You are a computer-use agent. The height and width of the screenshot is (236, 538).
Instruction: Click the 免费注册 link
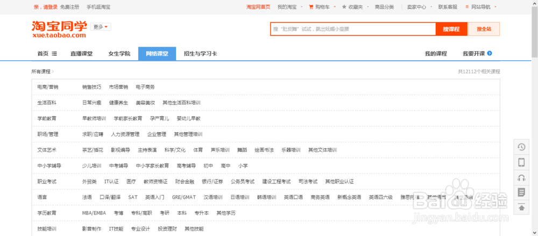(x=69, y=7)
